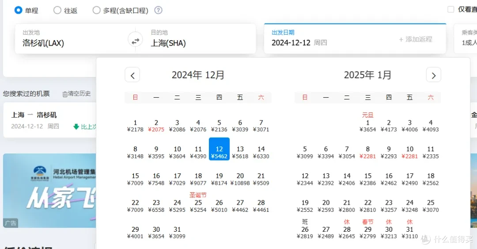
Task: Click the trash icon to clear search history
Action: (65, 94)
